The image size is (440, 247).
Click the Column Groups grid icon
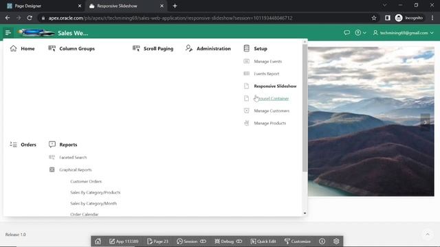click(x=52, y=49)
